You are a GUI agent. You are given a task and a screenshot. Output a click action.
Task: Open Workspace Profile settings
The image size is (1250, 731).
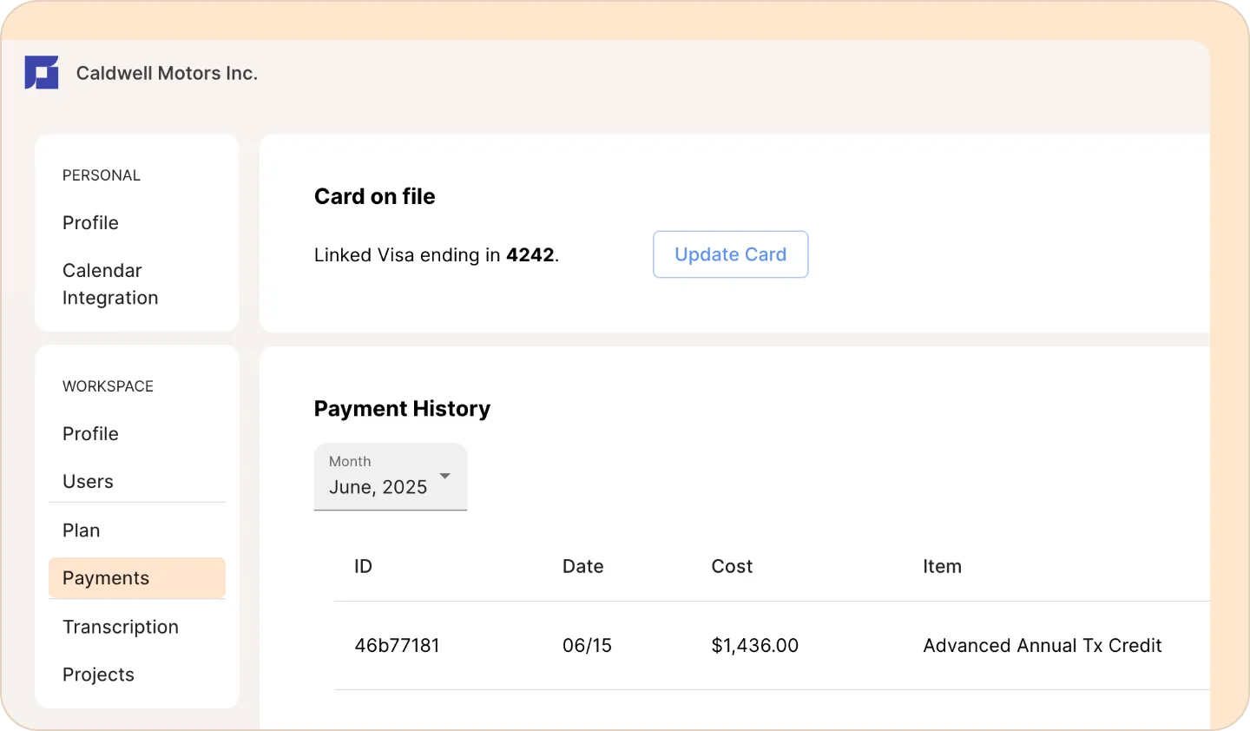(90, 434)
